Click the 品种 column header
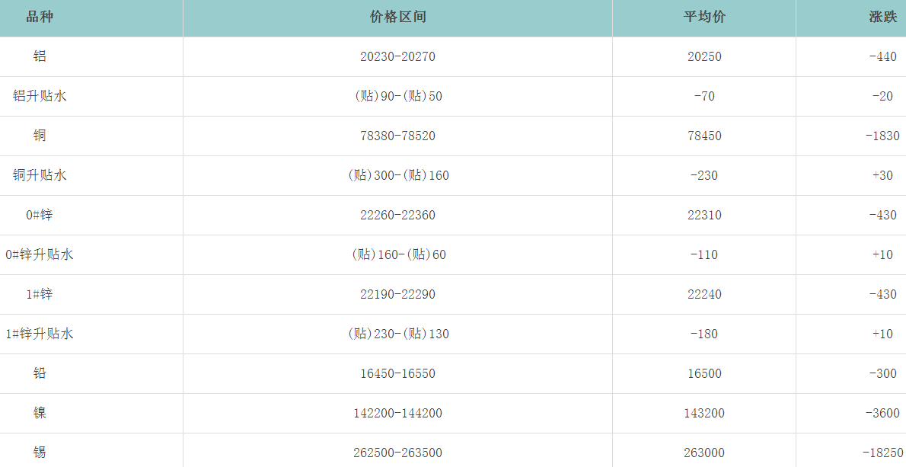 (40, 17)
